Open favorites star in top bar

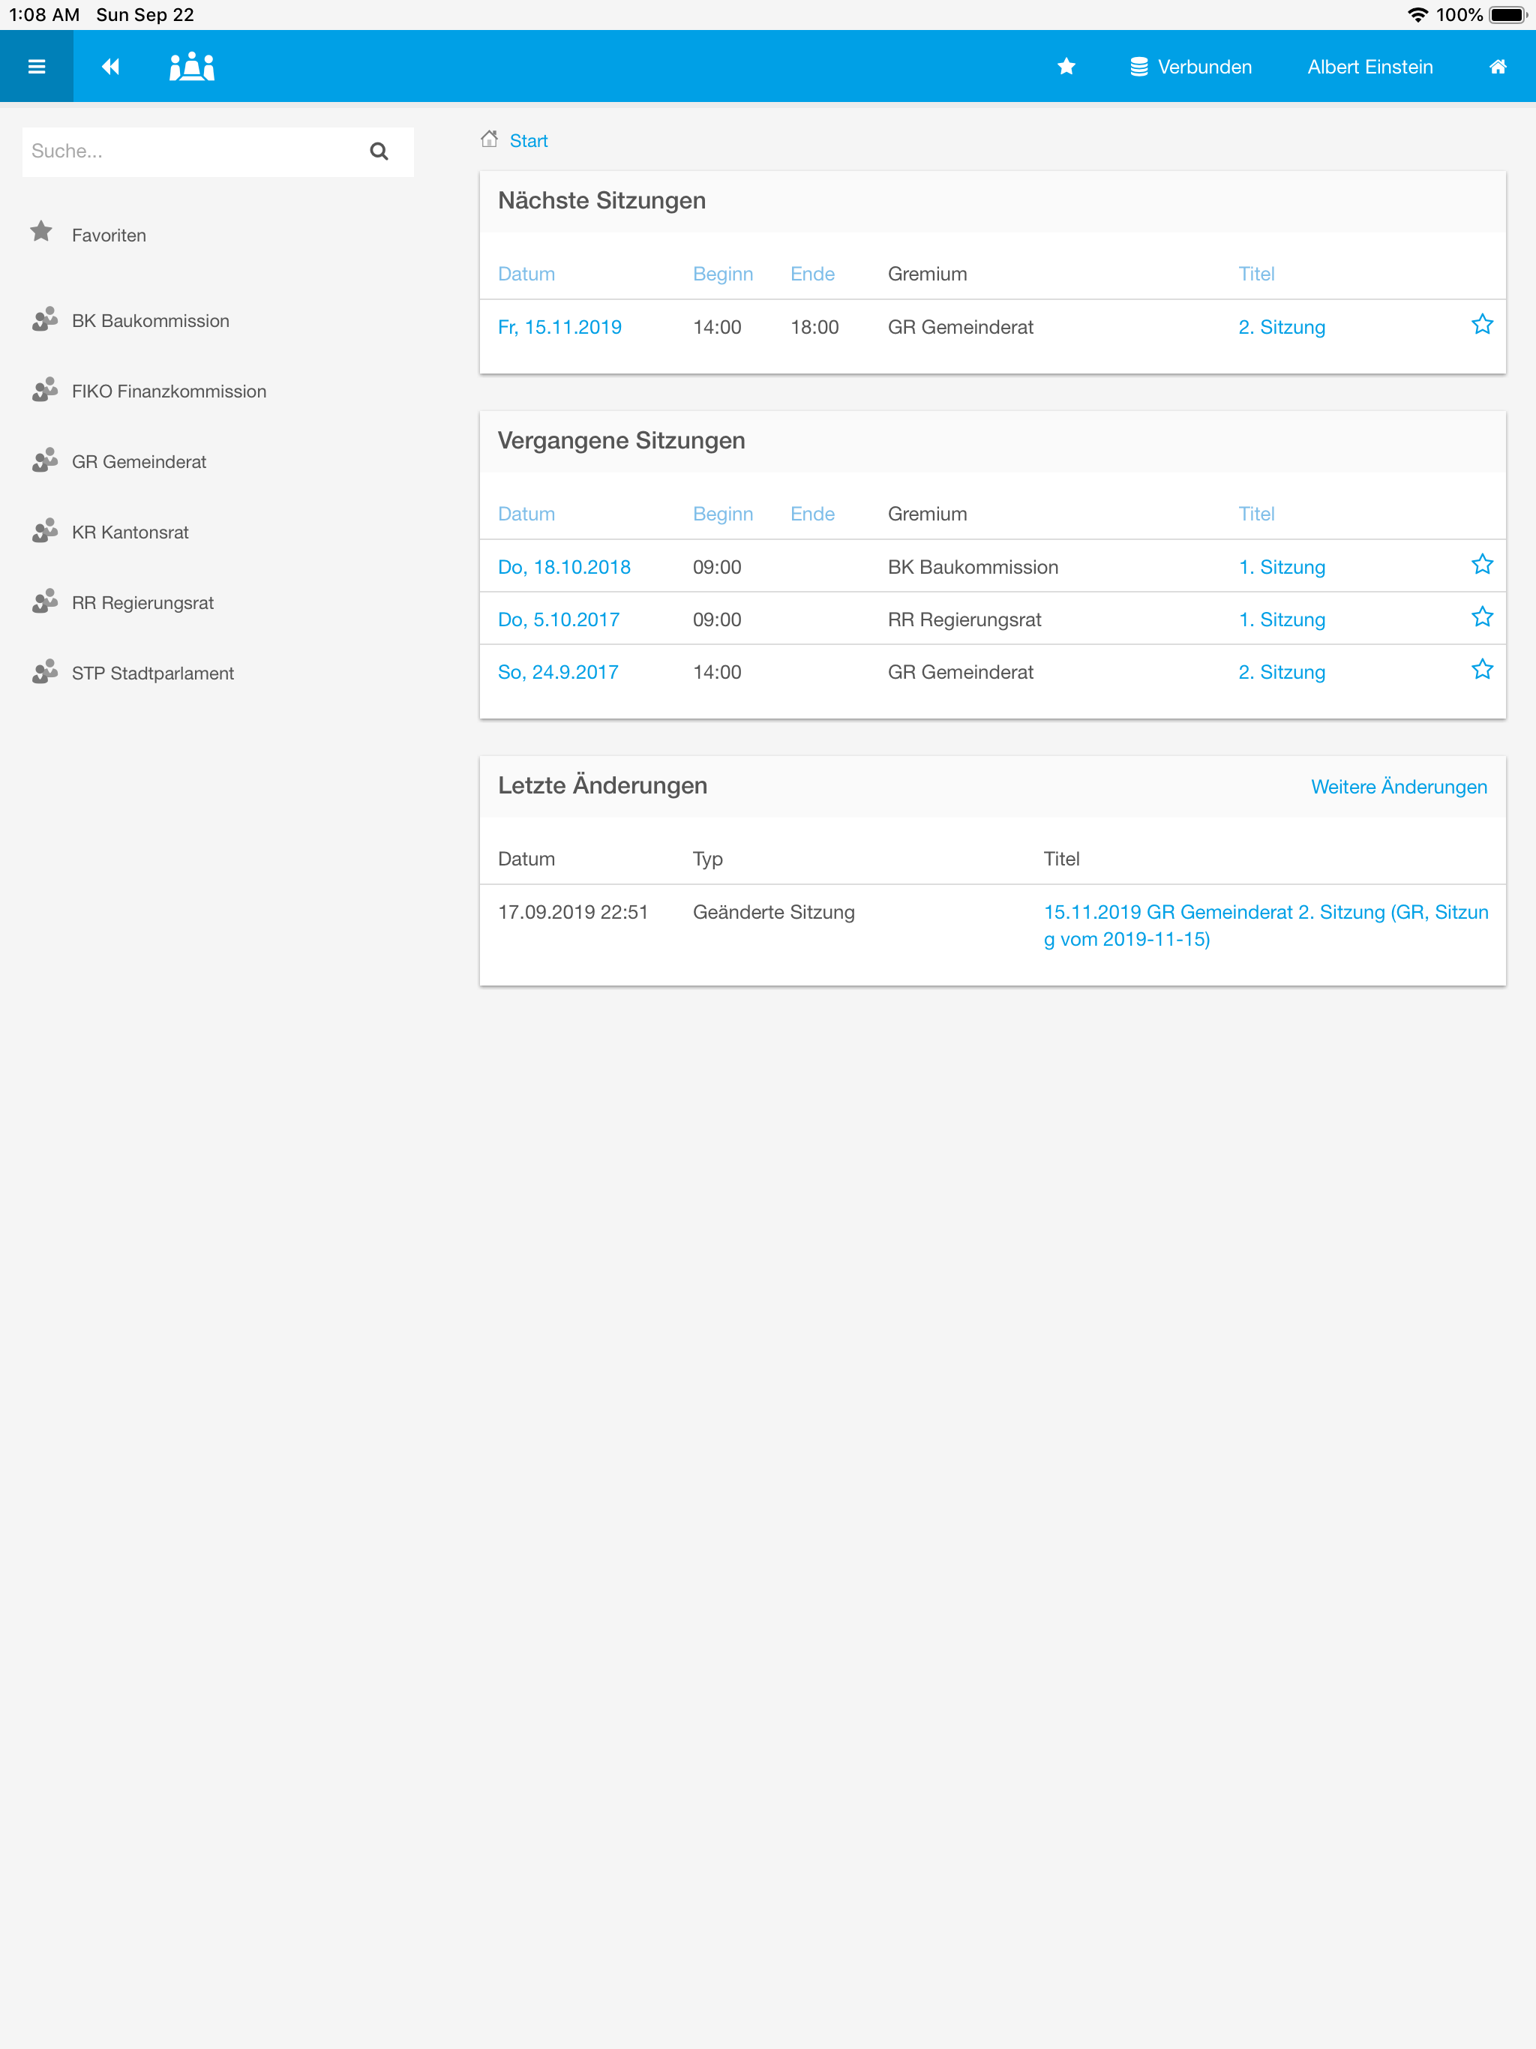(1066, 67)
